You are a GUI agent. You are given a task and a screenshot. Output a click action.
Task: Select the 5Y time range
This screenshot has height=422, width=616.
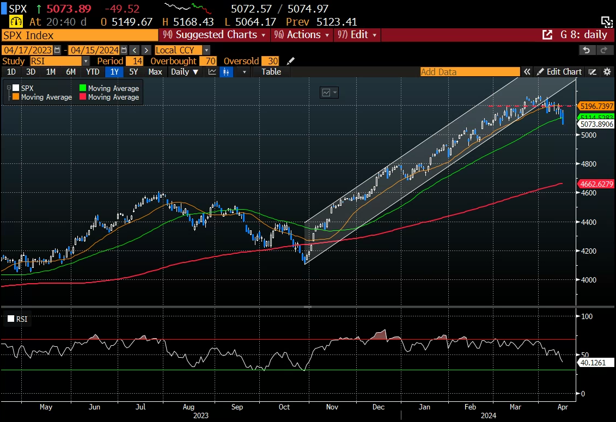point(133,71)
